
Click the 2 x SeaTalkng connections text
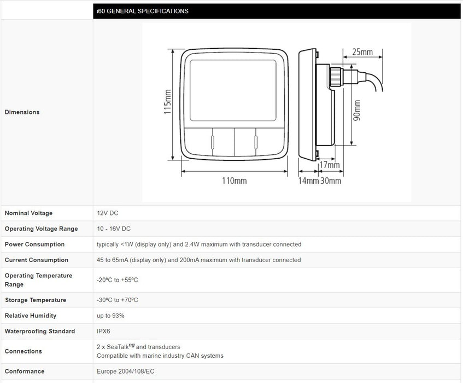pyautogui.click(x=138, y=346)
